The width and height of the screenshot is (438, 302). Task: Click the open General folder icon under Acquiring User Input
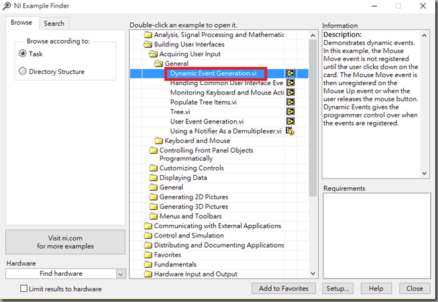(158, 64)
